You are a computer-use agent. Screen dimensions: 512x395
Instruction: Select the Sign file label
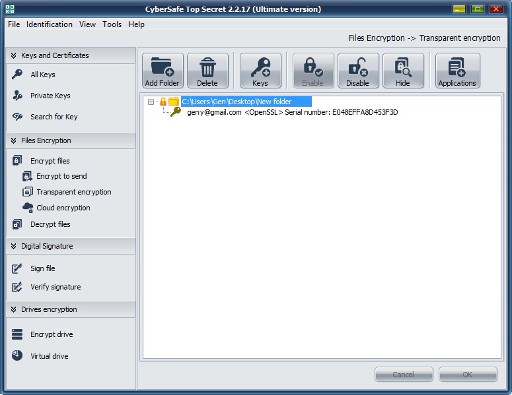coord(43,268)
